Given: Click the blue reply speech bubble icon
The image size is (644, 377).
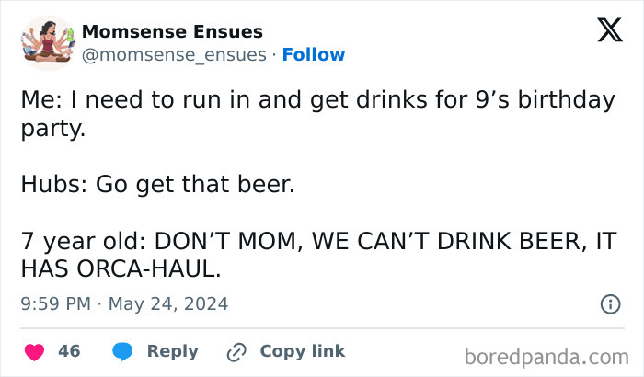Looking at the screenshot, I should (x=123, y=351).
